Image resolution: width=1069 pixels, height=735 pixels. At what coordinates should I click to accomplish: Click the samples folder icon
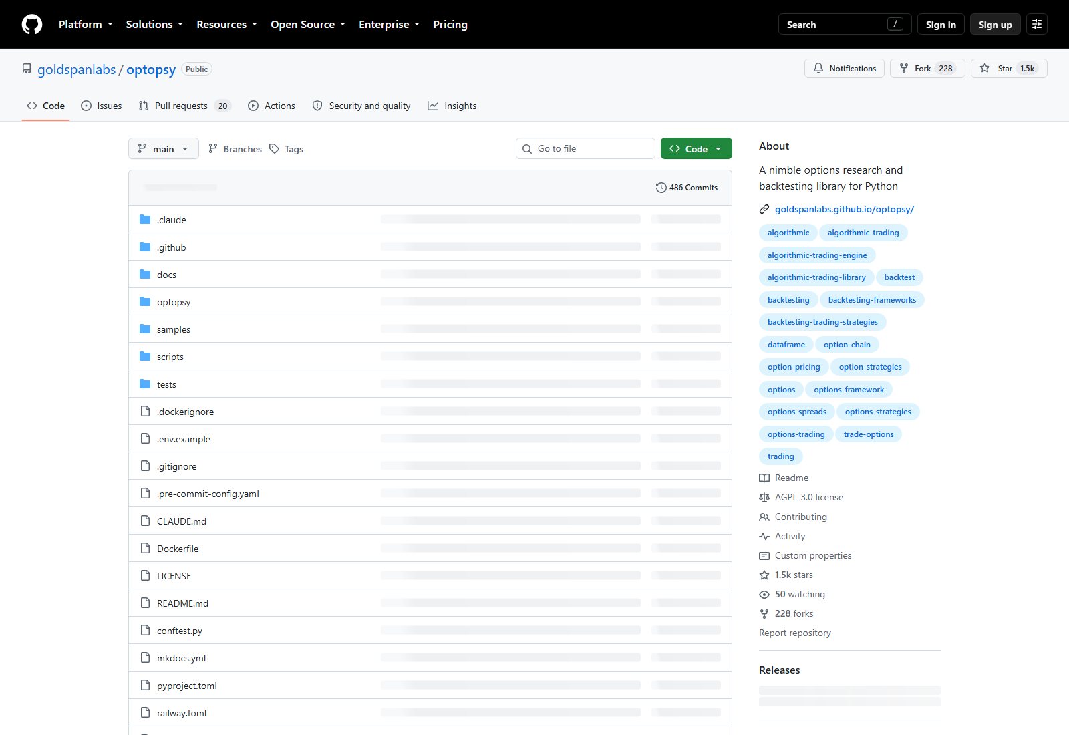(145, 329)
